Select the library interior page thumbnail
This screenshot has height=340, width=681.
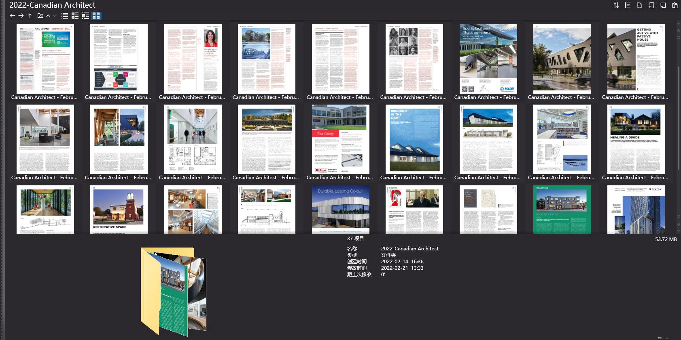(562, 139)
